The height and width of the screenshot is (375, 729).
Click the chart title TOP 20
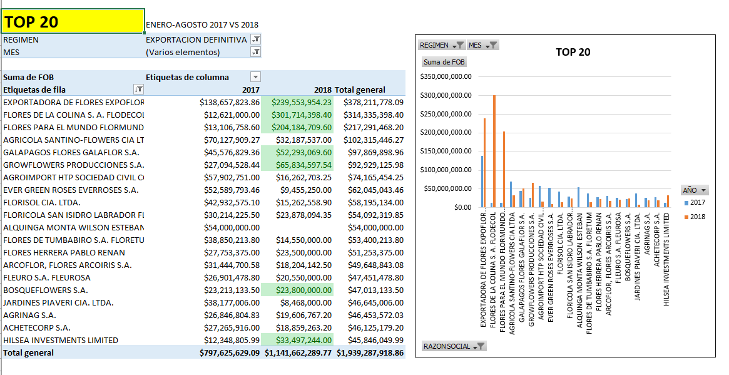coord(573,52)
